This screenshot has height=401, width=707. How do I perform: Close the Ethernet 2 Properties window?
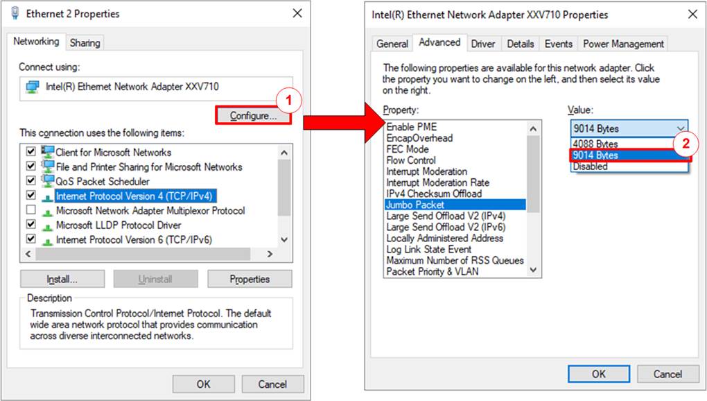pos(297,14)
